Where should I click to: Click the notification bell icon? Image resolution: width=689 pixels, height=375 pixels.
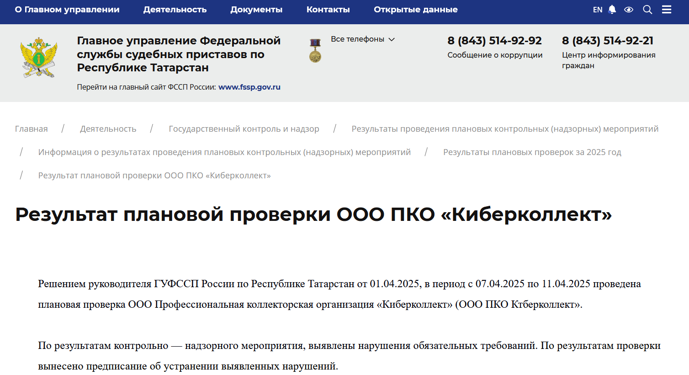[612, 10]
